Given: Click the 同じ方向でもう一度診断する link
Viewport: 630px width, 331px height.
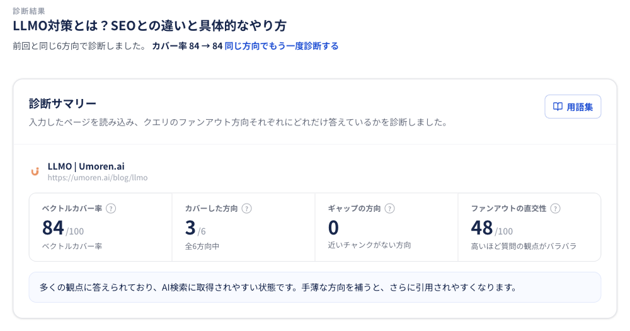Looking at the screenshot, I should coord(281,46).
